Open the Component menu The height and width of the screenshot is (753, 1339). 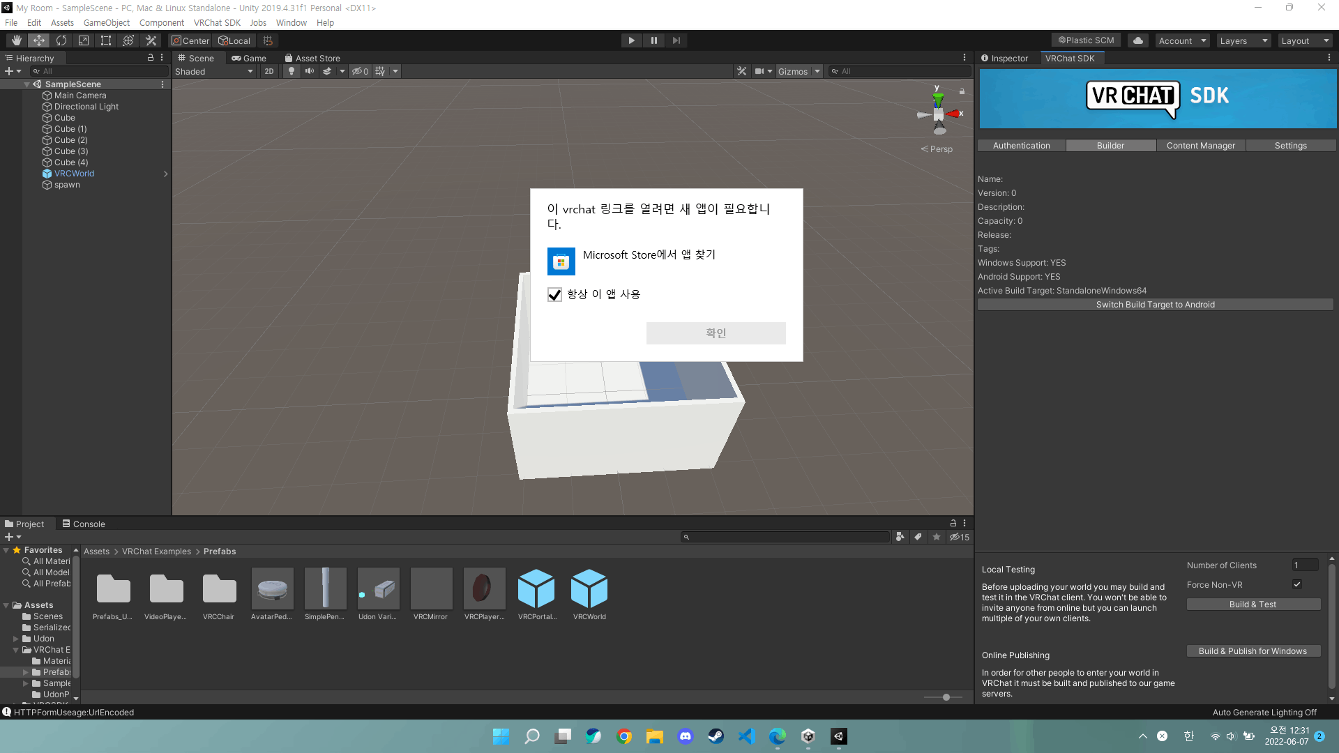[162, 22]
